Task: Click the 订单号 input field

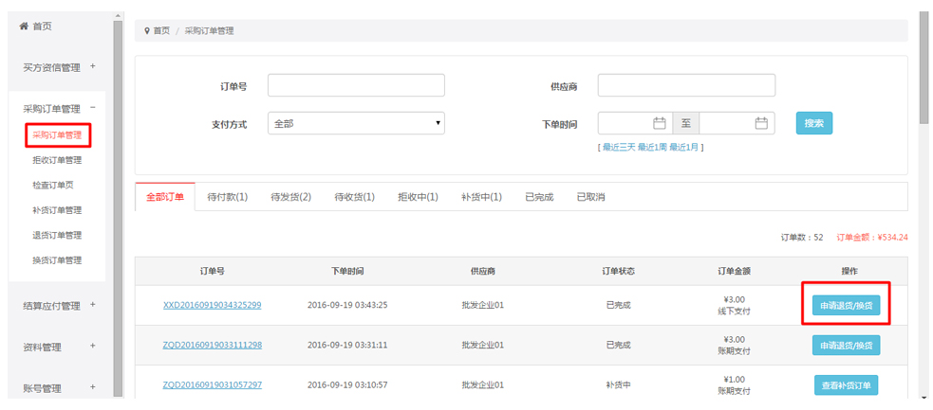Action: point(356,86)
